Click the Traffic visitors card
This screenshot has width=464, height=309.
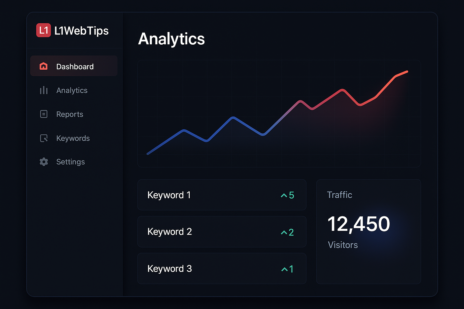tap(369, 231)
